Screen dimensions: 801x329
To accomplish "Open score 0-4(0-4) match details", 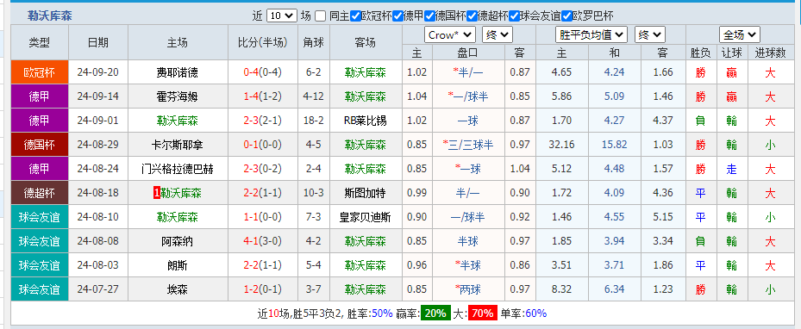I will click(263, 72).
